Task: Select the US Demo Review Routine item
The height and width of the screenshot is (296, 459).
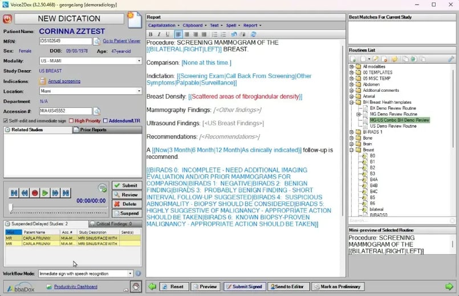Action: pos(393,126)
